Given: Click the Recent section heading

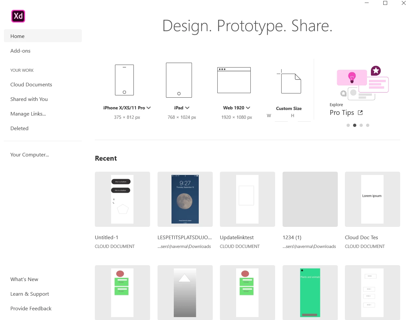Looking at the screenshot, I should [106, 158].
